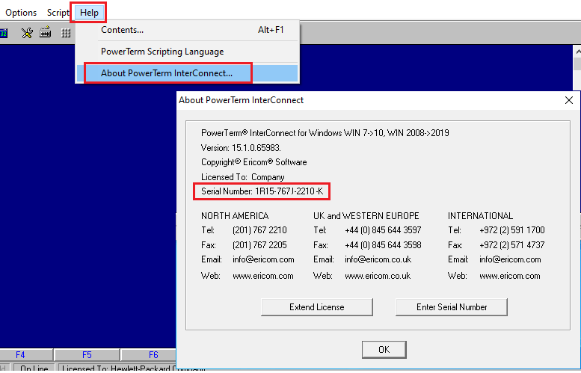Click North America Tel (201) 767 2210
Viewport: 581px width, 373px height.
[x=259, y=230]
